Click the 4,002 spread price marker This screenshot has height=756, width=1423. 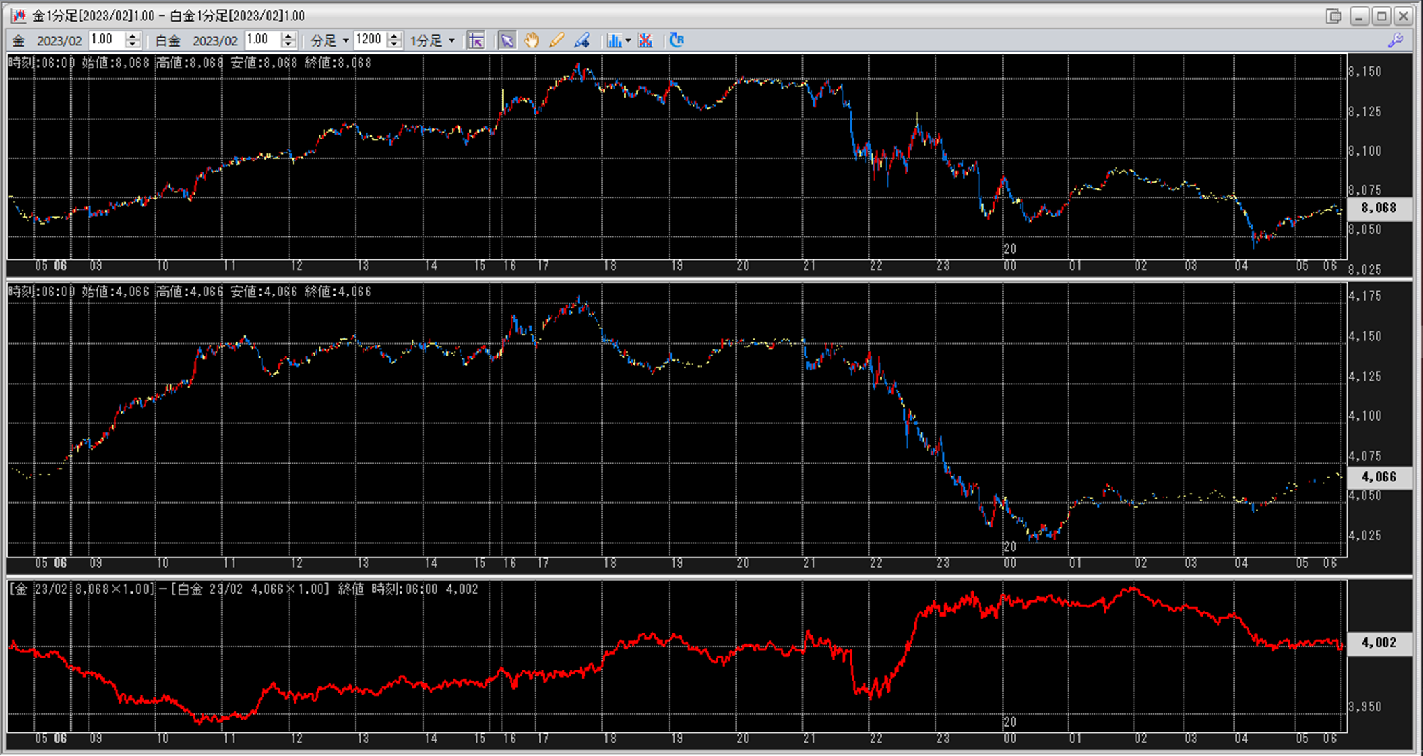(1379, 642)
